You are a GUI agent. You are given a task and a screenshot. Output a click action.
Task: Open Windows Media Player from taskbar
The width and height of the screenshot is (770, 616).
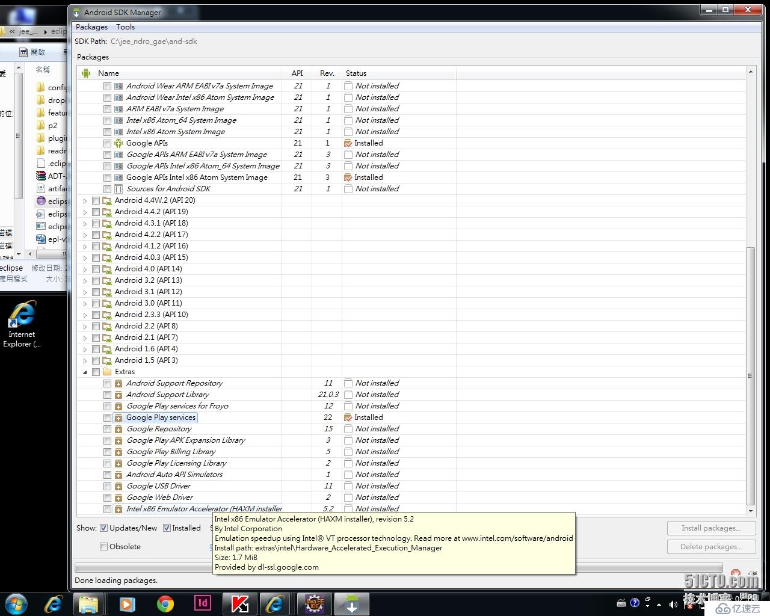click(127, 603)
